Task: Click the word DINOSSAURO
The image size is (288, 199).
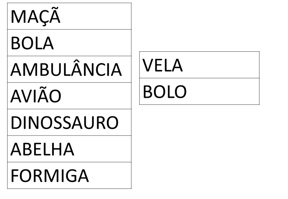Action: coord(64,123)
